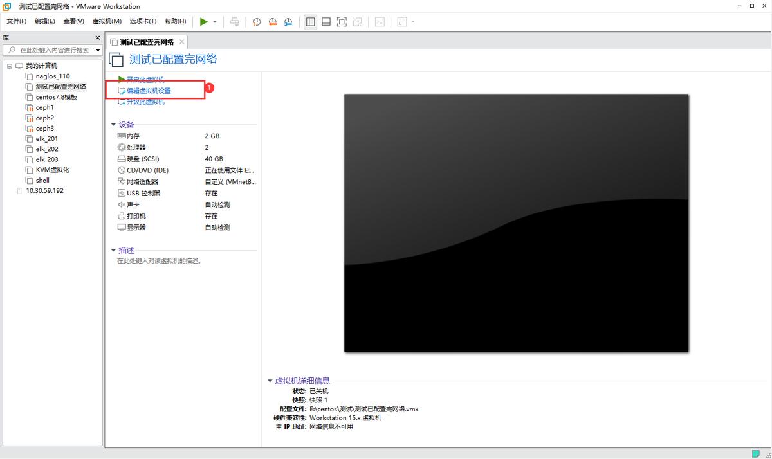The image size is (772, 459).
Task: Open the snapshot manager icon
Action: pyautogui.click(x=288, y=21)
